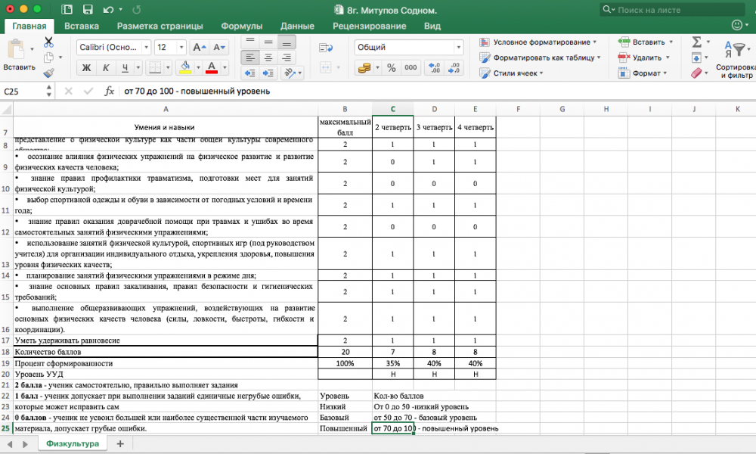The height and width of the screenshot is (454, 756).
Task: Paste clipboard contents with Вставить icon
Action: [x=16, y=49]
